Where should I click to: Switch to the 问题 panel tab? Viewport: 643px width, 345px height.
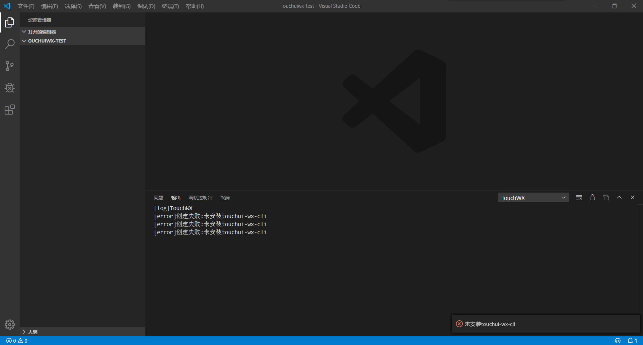[158, 198]
